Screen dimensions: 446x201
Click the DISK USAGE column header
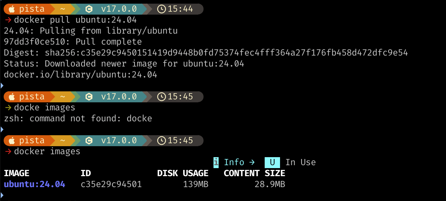click(183, 173)
